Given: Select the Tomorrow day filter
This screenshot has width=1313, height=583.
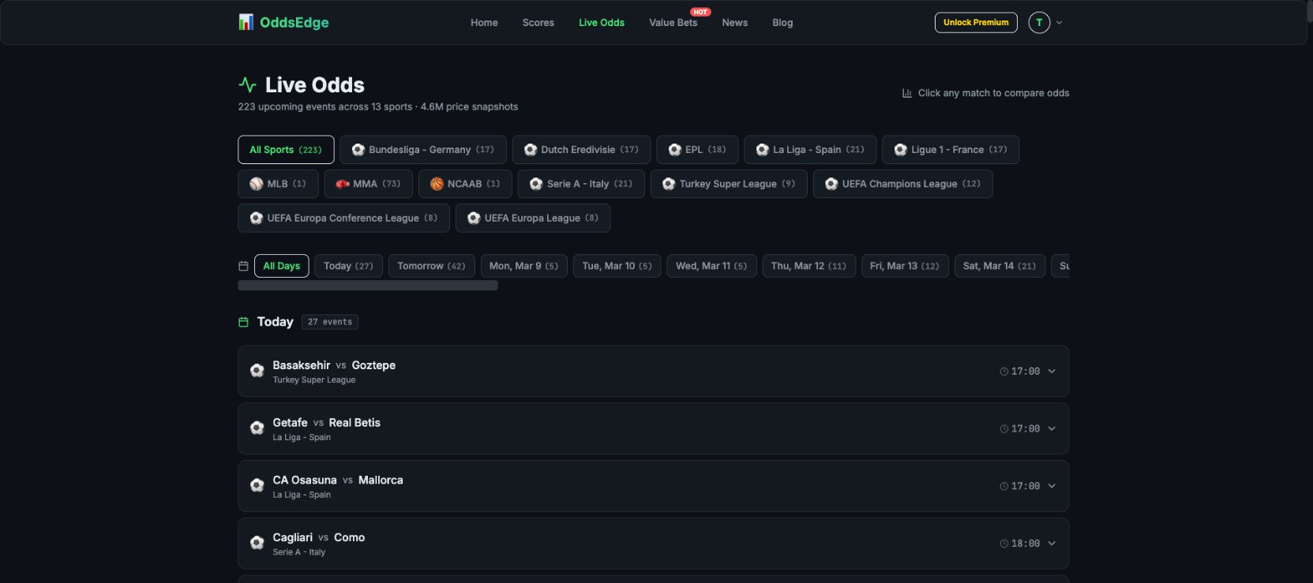Looking at the screenshot, I should tap(431, 266).
